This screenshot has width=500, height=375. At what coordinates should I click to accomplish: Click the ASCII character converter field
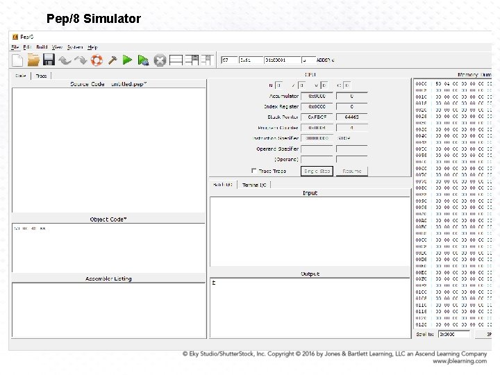point(308,60)
